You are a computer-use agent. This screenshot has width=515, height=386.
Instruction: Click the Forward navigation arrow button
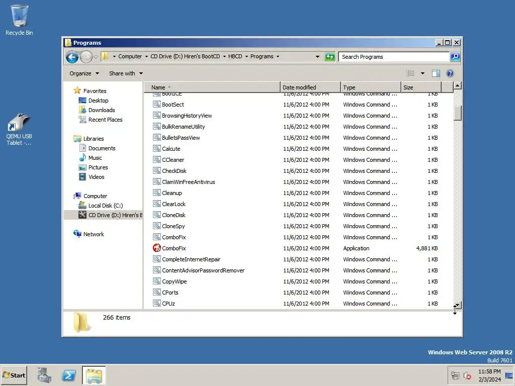click(86, 57)
